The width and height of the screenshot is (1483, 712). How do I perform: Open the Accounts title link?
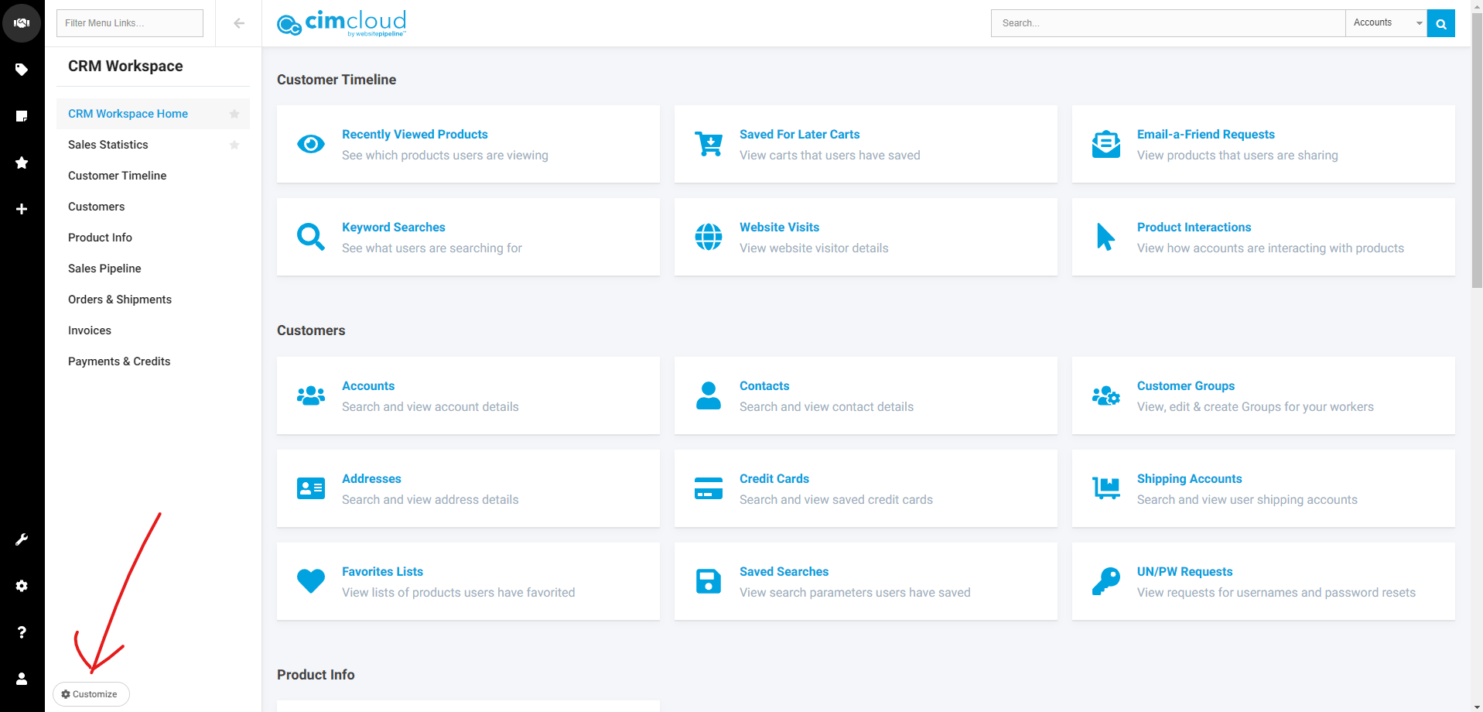coord(368,386)
